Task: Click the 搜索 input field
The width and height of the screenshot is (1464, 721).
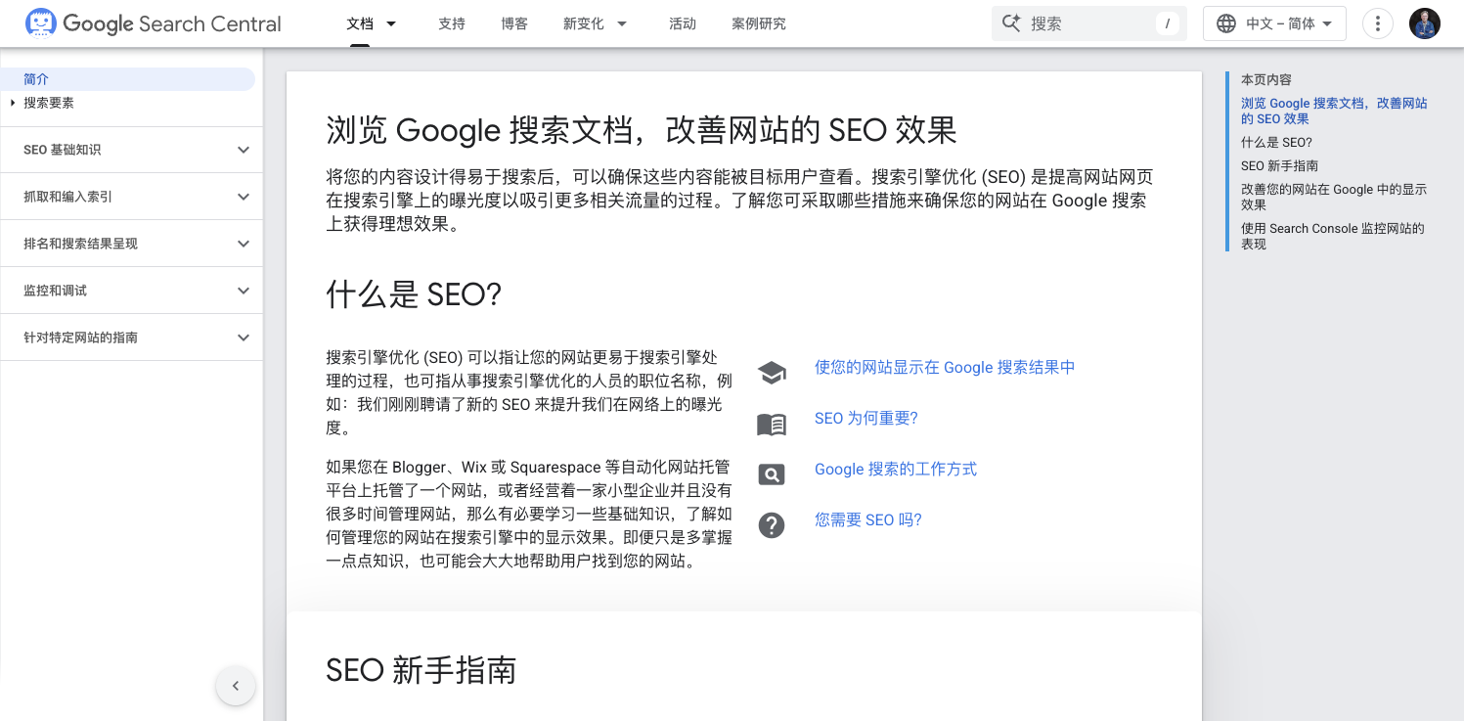Action: [x=1089, y=23]
